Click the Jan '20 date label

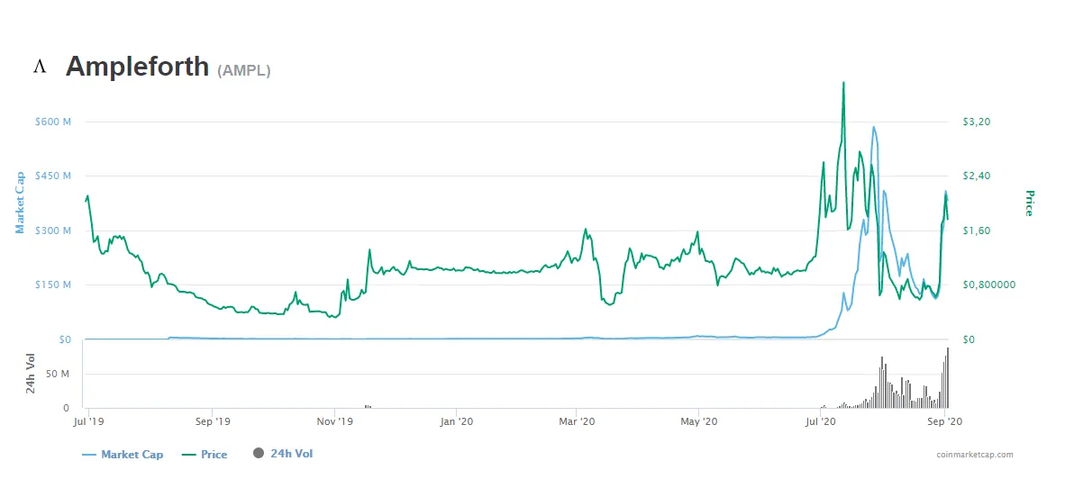457,421
